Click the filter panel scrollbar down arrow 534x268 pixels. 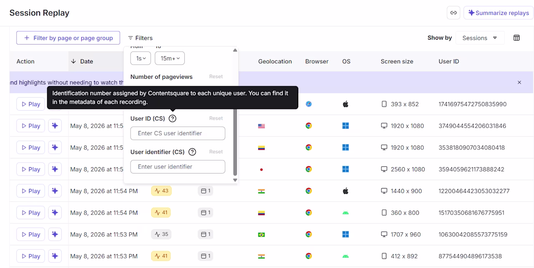[235, 180]
